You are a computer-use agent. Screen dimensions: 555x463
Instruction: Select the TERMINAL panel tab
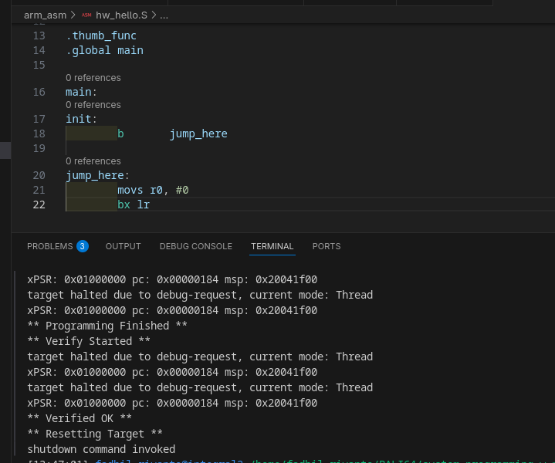tap(272, 246)
